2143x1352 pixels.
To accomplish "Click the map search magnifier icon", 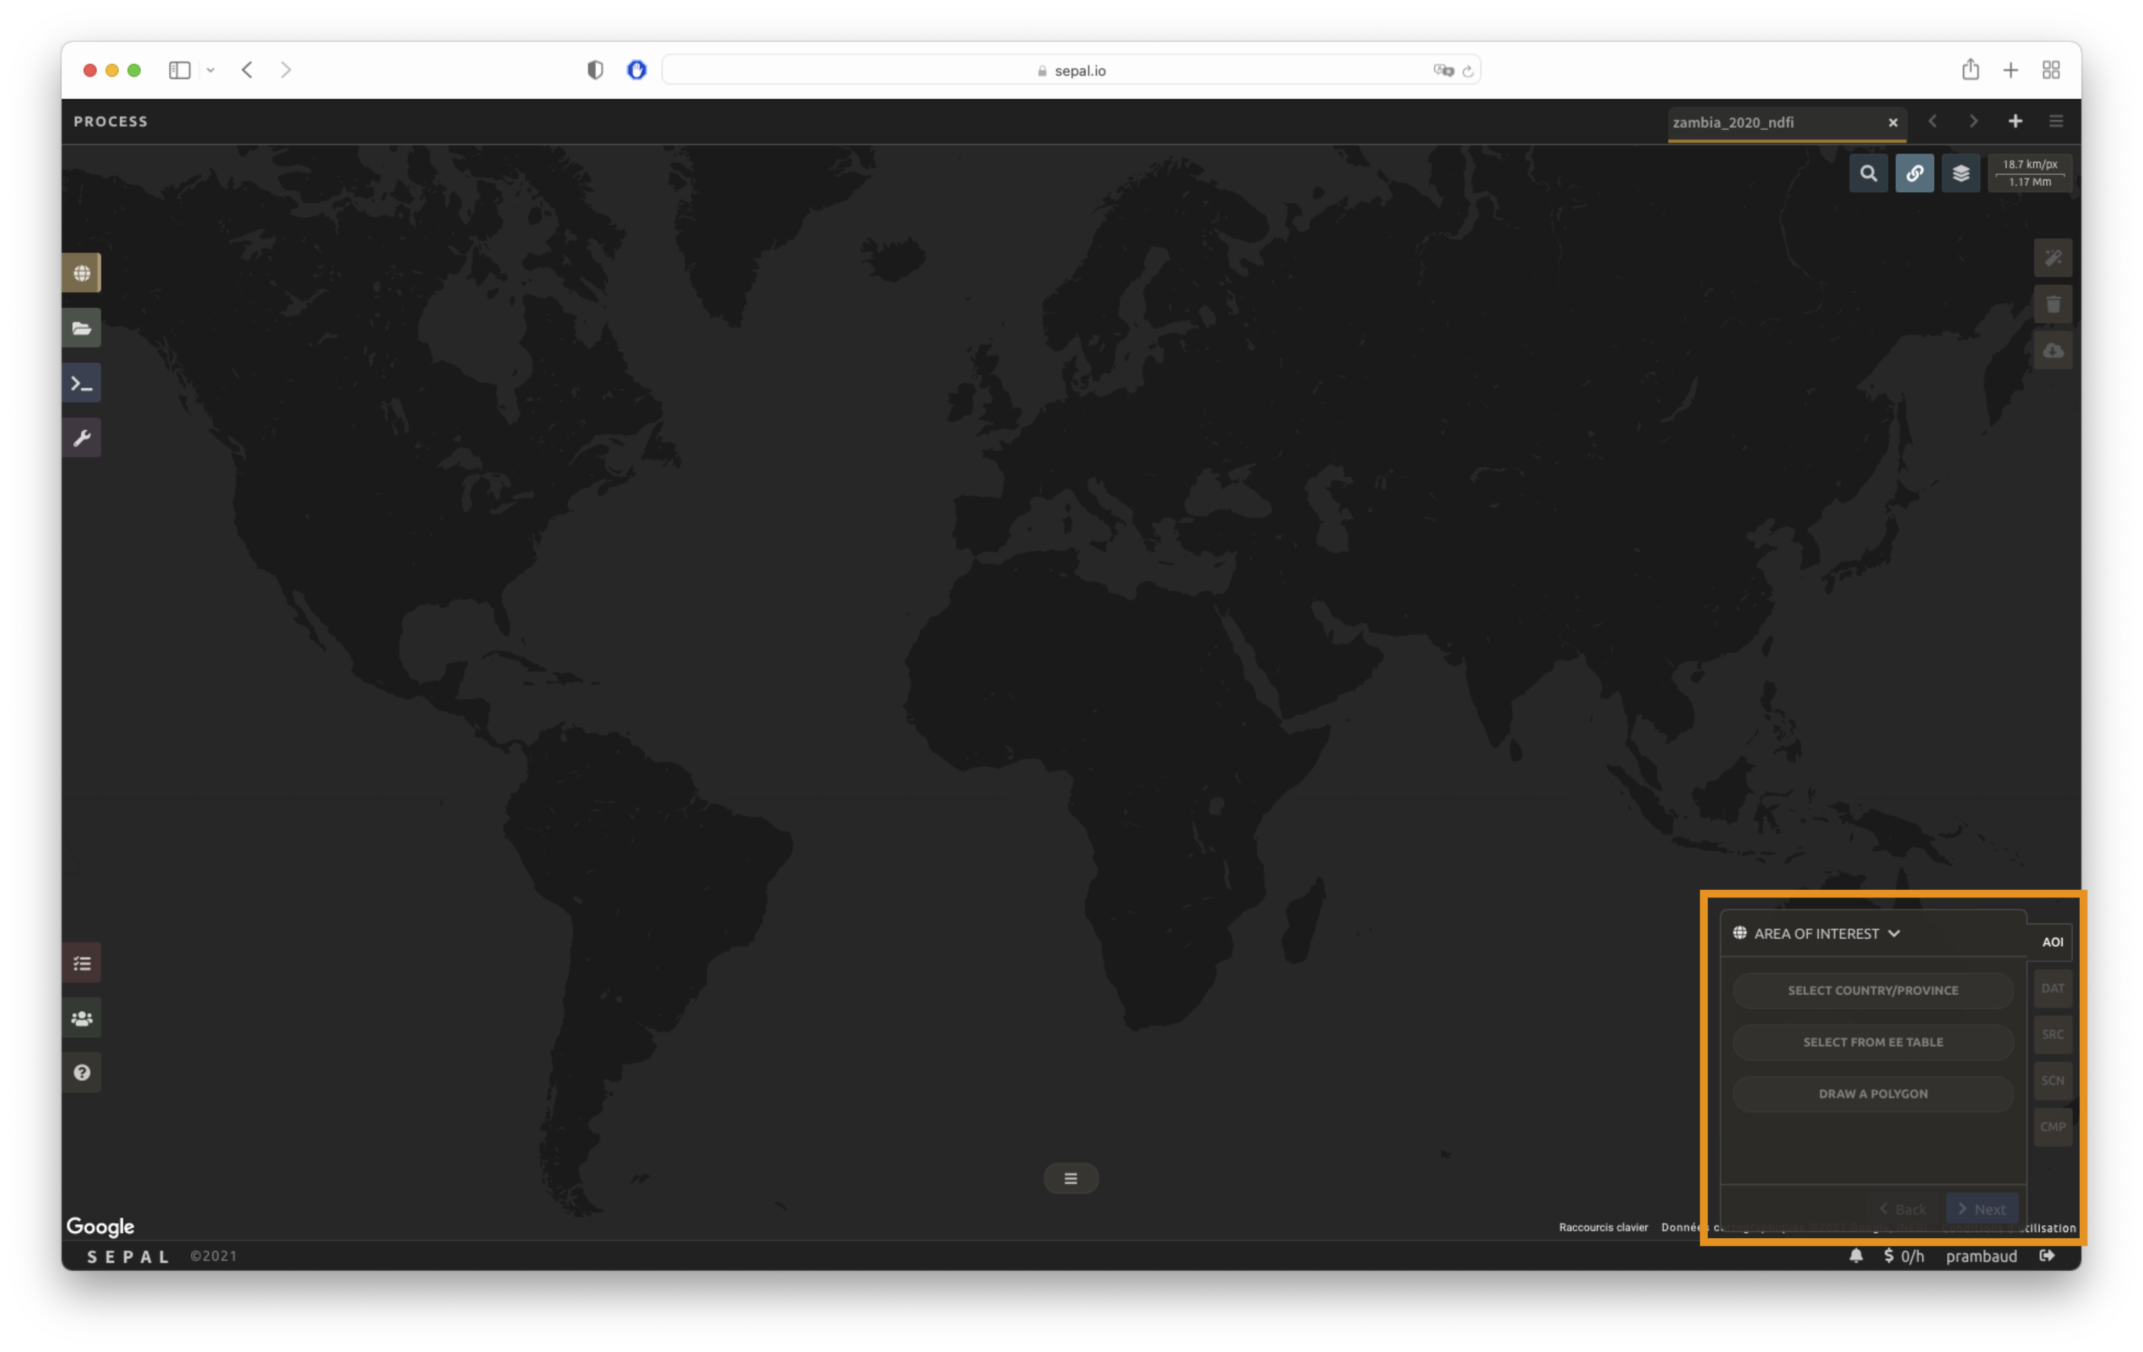I will (1868, 174).
